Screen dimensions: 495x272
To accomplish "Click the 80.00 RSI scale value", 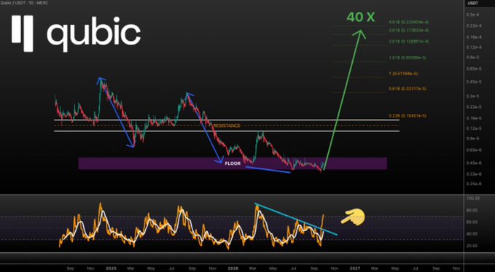I will pos(472,210).
